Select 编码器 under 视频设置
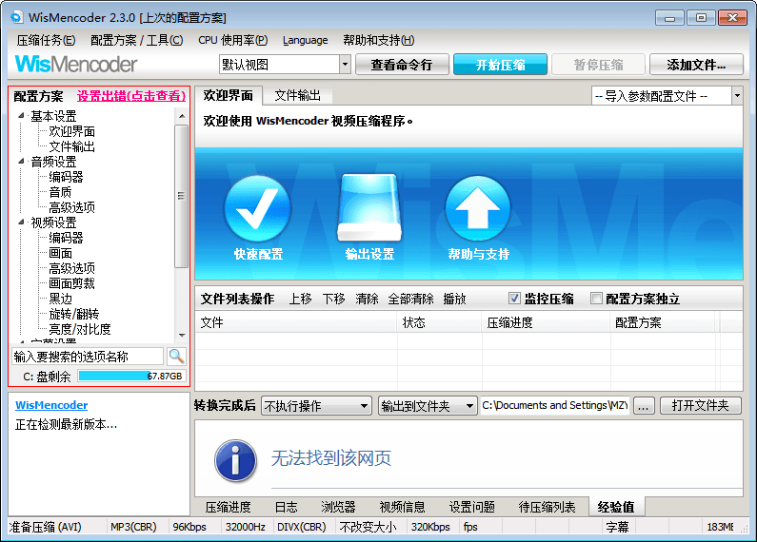The height and width of the screenshot is (542, 757). [66, 238]
